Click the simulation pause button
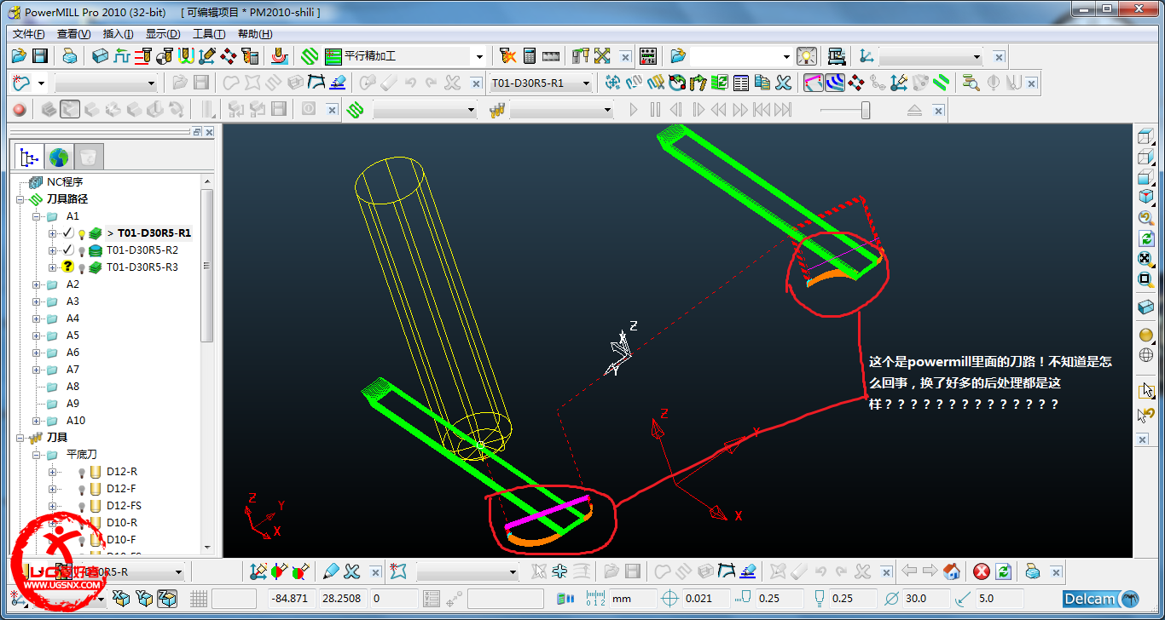Screen dimensions: 1165x620 click(x=655, y=109)
